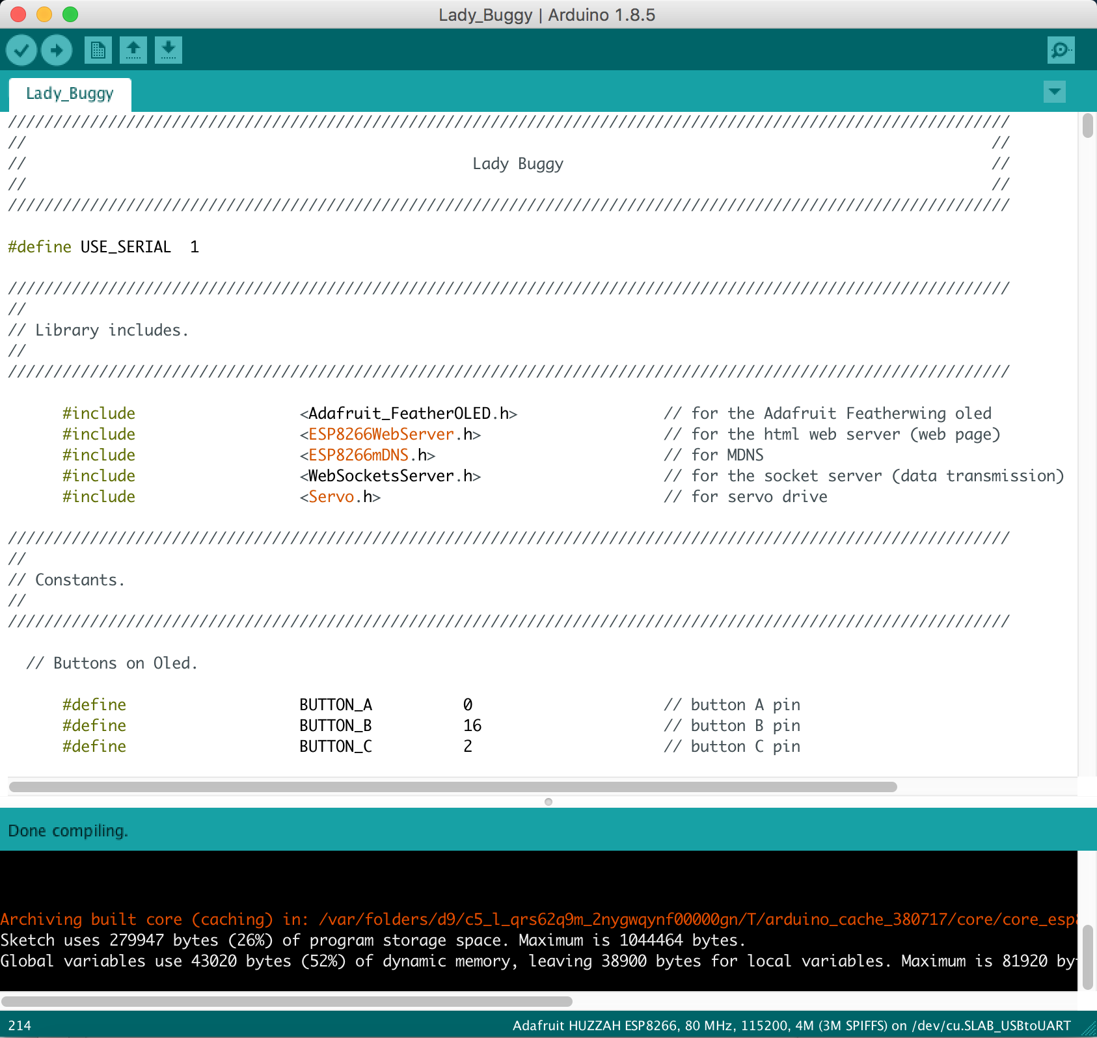Click the 'Archiving built core' console line
The image size is (1097, 1038).
pyautogui.click(x=539, y=920)
